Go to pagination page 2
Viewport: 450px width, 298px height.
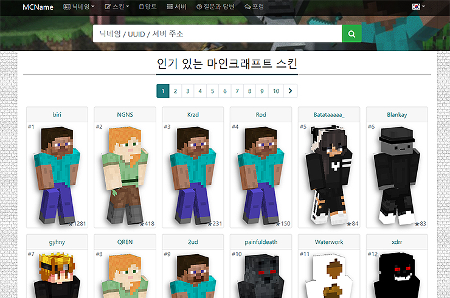175,91
